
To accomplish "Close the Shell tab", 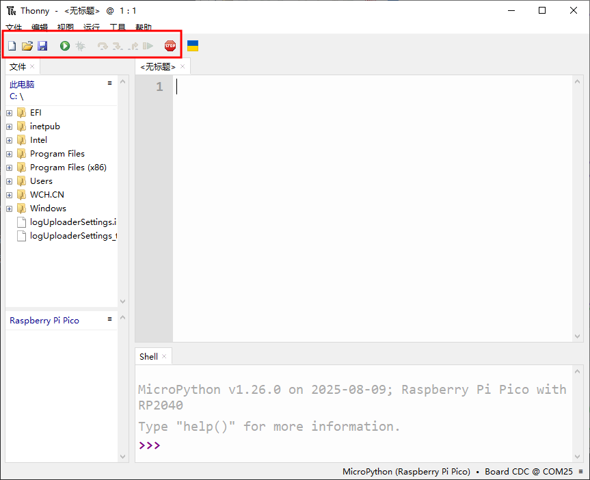I will tap(164, 356).
